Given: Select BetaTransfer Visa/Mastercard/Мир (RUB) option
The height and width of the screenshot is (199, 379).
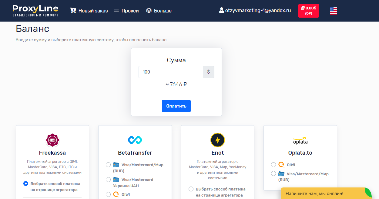Looking at the screenshot, I should coord(108,165).
